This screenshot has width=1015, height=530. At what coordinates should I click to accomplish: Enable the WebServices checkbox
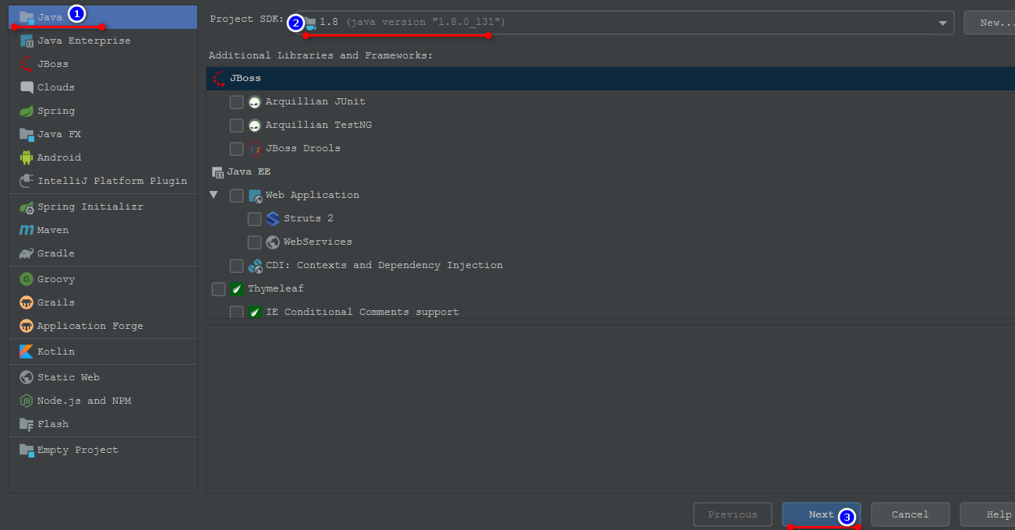[254, 242]
